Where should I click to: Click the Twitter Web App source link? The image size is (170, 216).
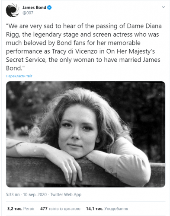66,194
